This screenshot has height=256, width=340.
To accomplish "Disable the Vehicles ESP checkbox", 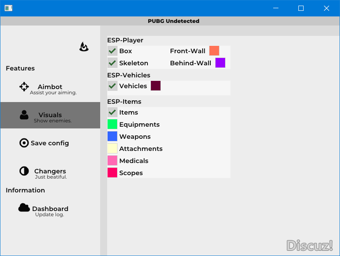I will 112,86.
